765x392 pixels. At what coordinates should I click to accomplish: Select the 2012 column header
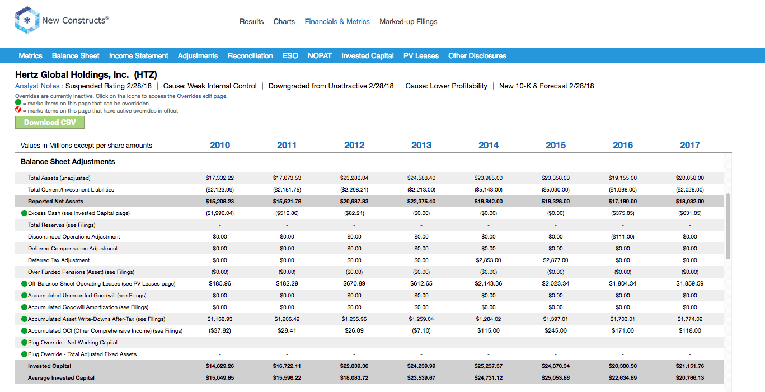tap(354, 145)
